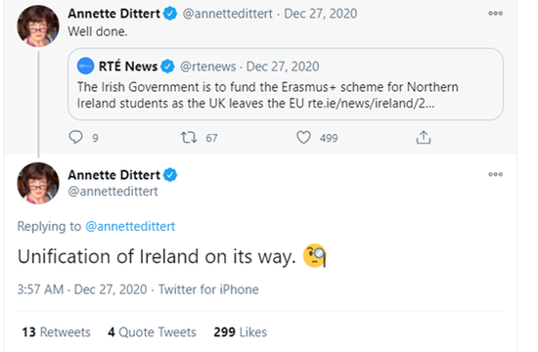Open more options on top tweet
Viewport: 538px width, 352px height.
point(496,14)
